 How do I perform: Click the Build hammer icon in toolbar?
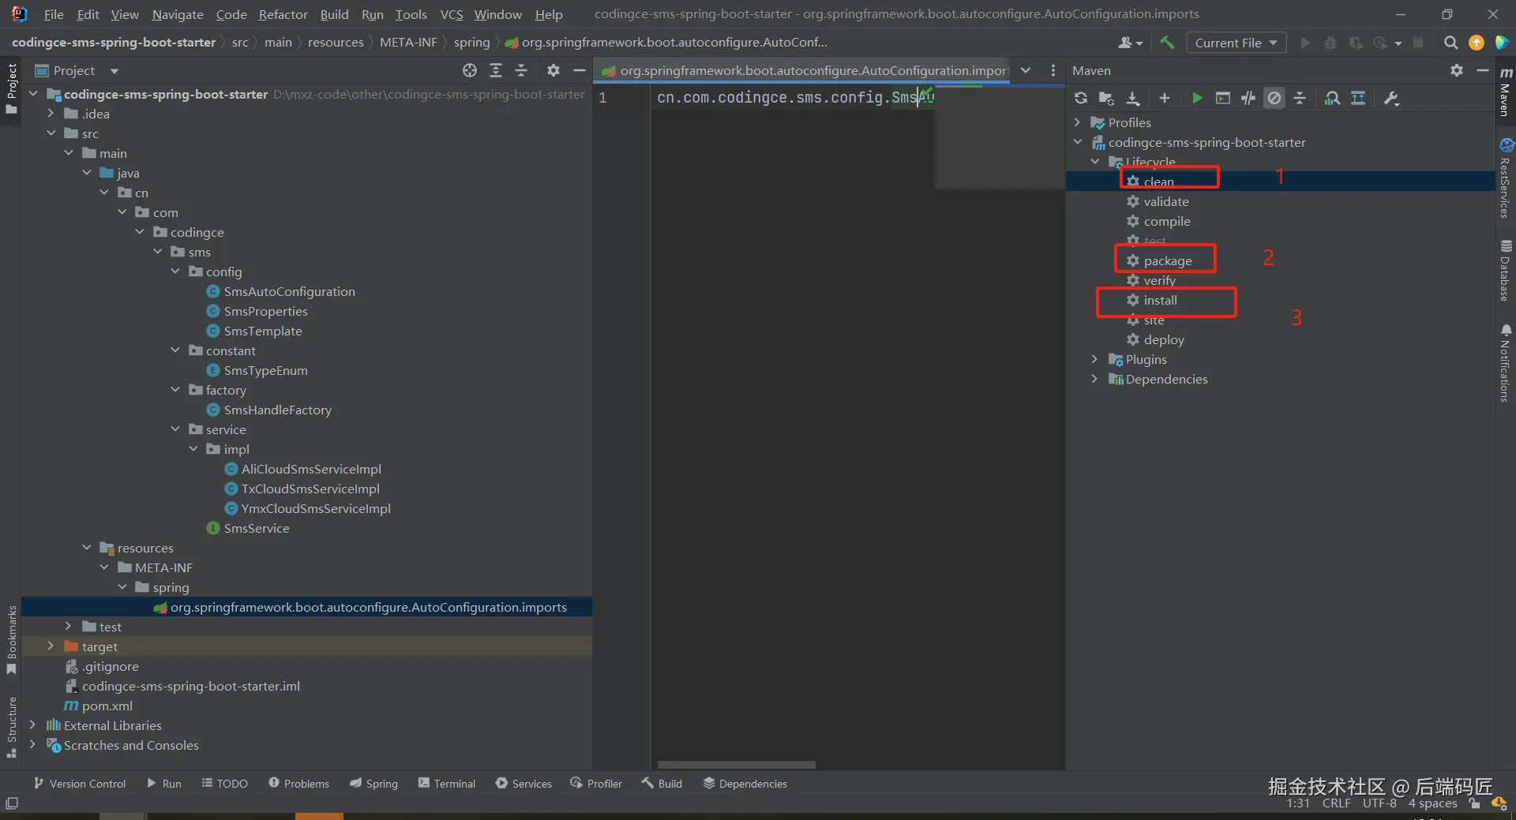coord(1167,43)
